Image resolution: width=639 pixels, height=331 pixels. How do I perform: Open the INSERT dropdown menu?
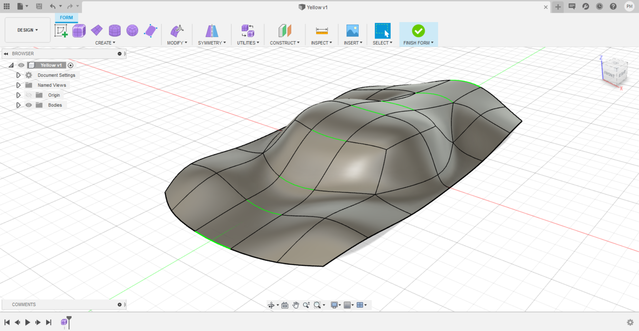(353, 43)
